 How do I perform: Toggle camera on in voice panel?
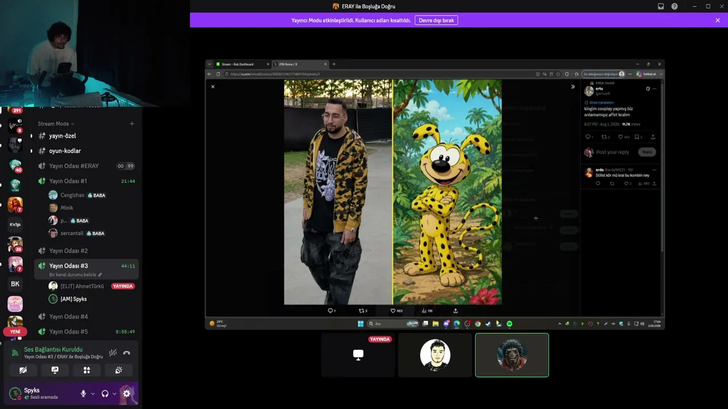23,370
